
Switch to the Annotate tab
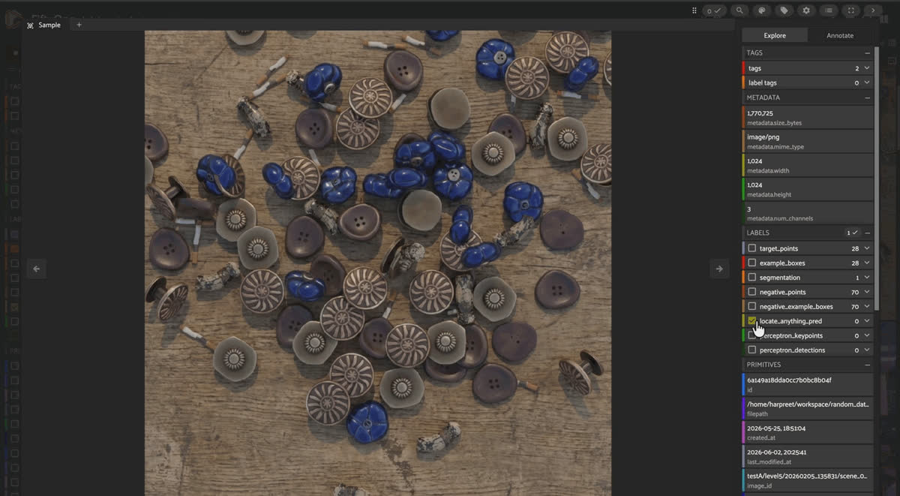click(840, 35)
